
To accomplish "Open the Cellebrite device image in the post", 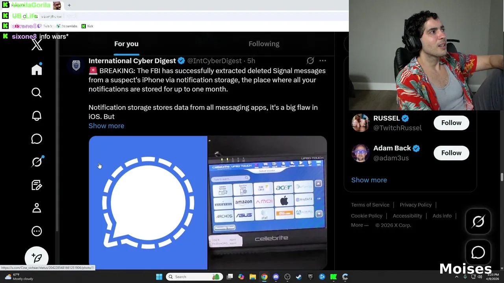I will (x=267, y=203).
